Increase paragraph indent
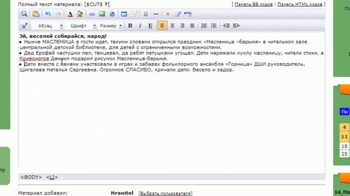 (x=226, y=26)
